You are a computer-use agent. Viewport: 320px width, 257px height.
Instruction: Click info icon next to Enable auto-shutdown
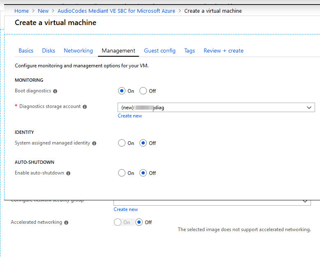(x=68, y=173)
